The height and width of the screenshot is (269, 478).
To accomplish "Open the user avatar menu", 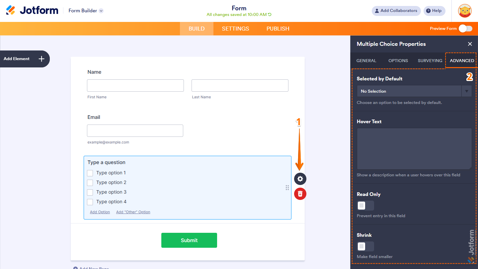I will click(465, 11).
